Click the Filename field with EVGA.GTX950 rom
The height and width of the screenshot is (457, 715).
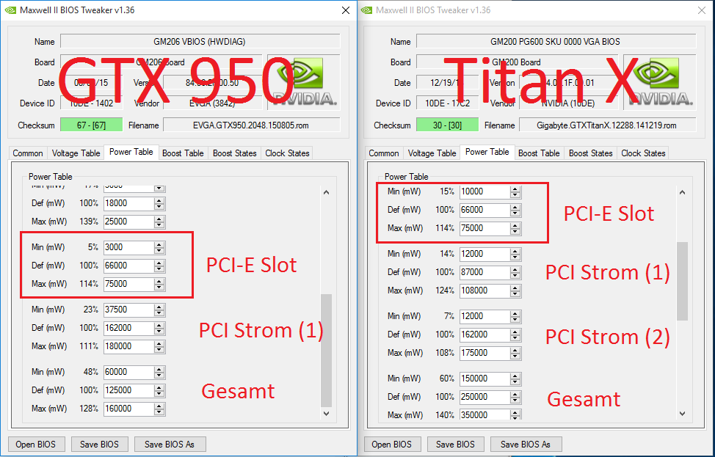(252, 125)
